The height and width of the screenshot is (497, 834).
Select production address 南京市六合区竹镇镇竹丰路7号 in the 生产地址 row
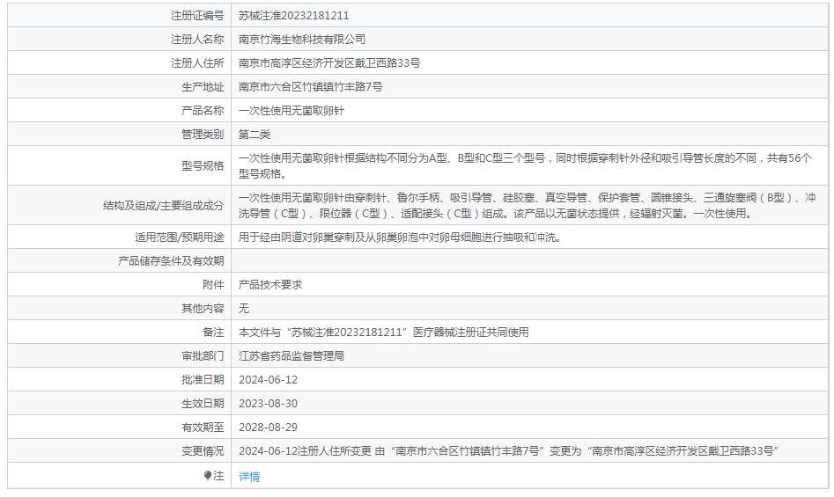[310, 86]
